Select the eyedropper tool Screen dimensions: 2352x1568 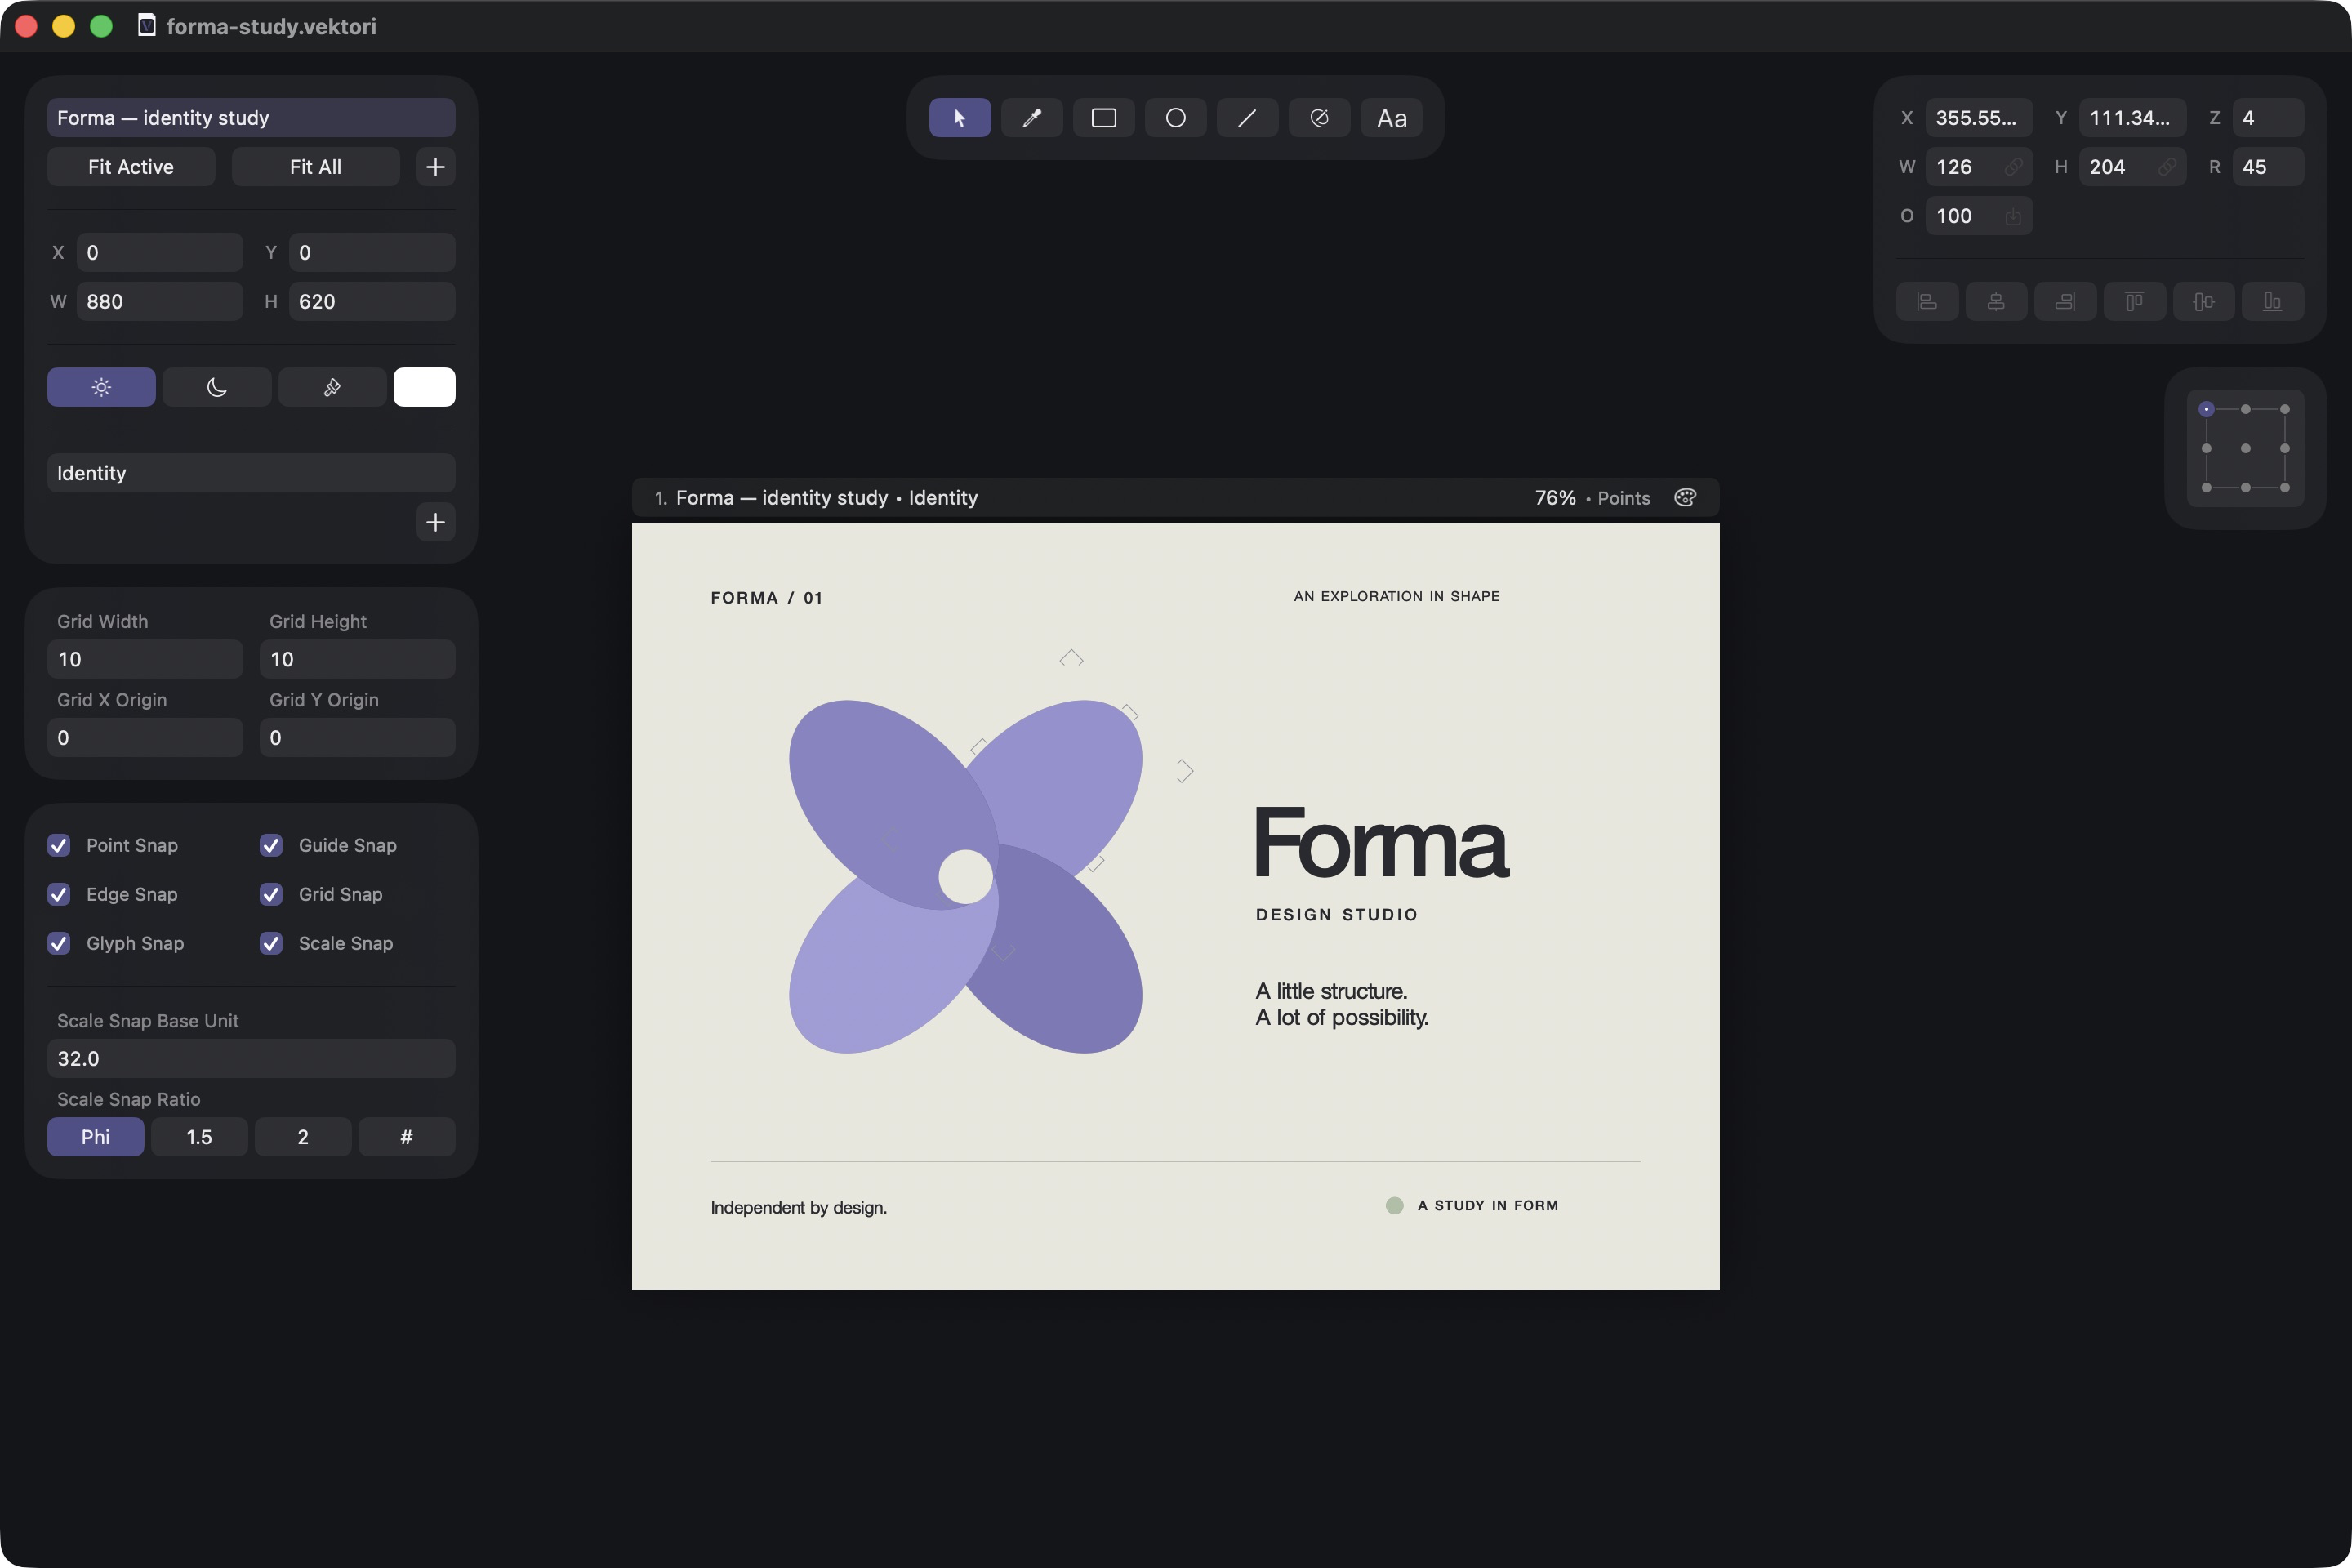coord(1031,118)
